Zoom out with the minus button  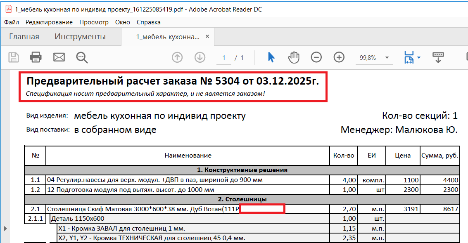click(x=316, y=57)
